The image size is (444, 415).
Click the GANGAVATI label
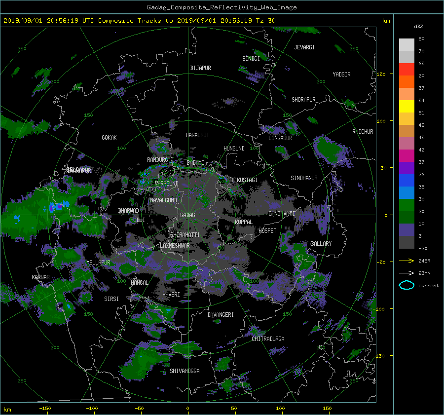(x=282, y=214)
